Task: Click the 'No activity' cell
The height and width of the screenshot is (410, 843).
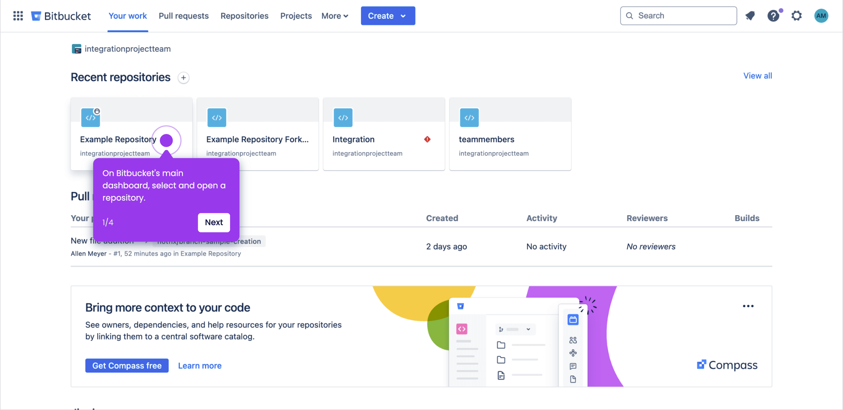Action: [546, 247]
